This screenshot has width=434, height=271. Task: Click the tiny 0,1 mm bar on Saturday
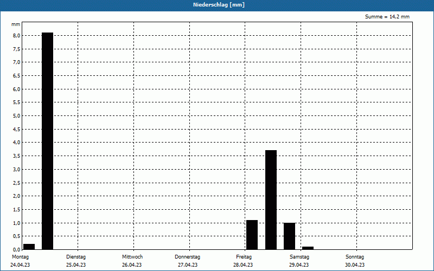point(308,248)
